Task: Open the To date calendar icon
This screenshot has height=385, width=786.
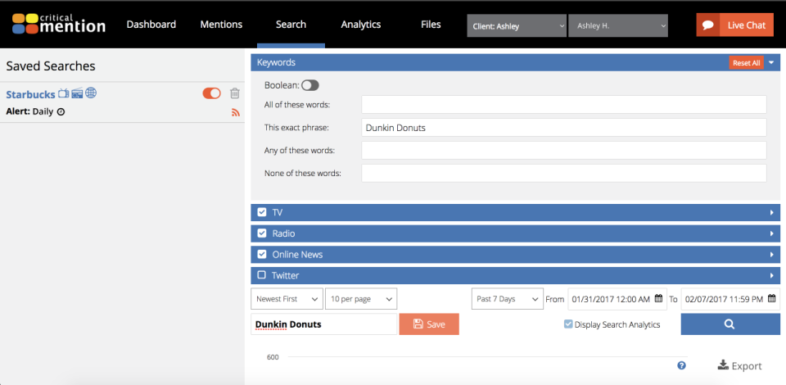Action: (x=771, y=298)
